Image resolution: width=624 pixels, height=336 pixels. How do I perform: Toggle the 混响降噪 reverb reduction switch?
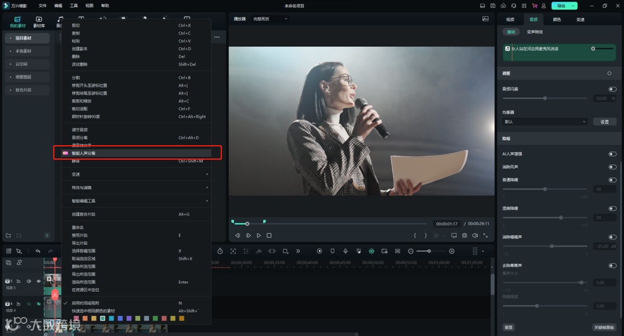[612, 209]
